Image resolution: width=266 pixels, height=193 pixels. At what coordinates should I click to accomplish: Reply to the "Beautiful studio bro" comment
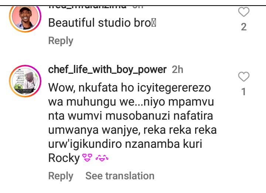61,41
